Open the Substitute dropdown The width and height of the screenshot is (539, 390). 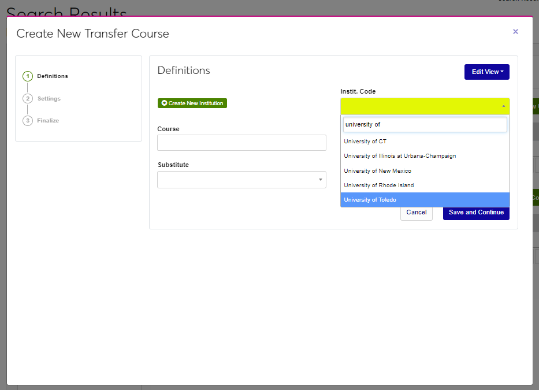(241, 180)
